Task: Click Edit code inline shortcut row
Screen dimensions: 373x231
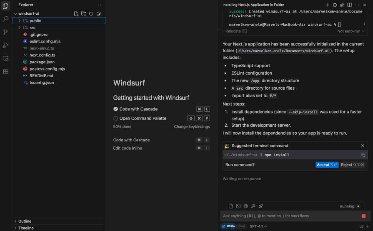Action: 162,148
